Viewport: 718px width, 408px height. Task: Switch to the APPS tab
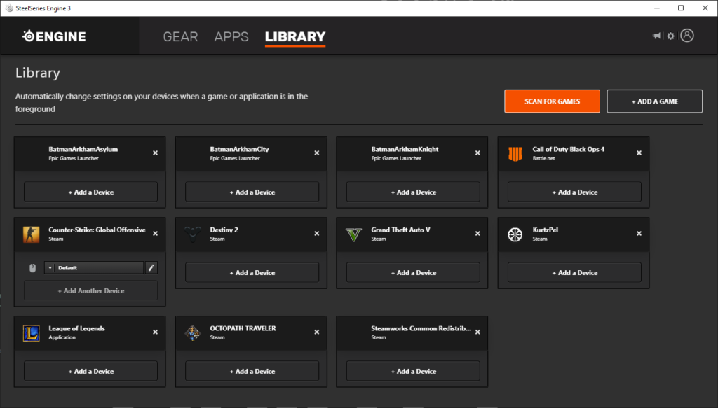pos(231,36)
